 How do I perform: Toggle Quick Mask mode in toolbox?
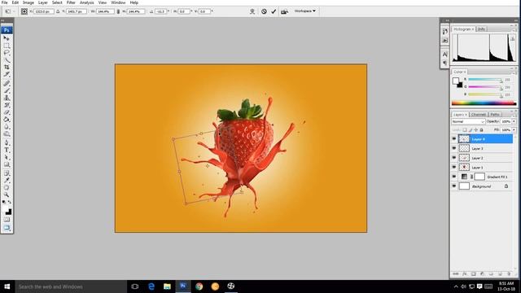click(7, 220)
